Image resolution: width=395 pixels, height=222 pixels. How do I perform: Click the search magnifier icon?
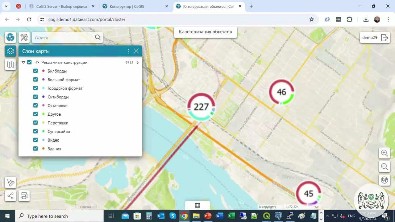pos(98,37)
